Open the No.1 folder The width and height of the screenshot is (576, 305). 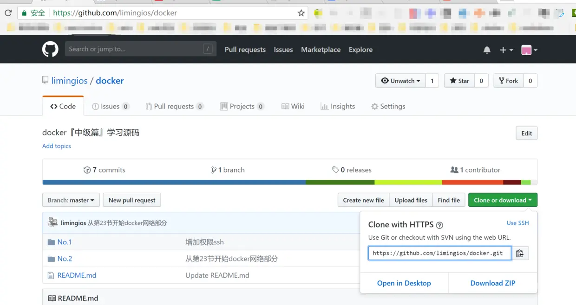tap(65, 242)
